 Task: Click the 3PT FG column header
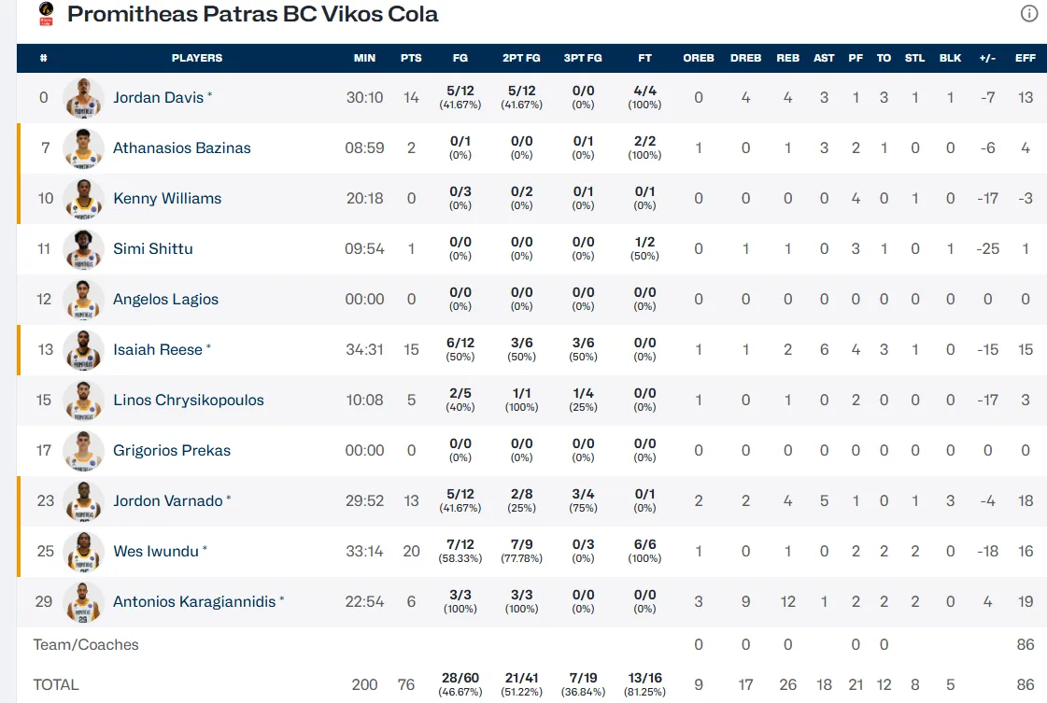click(x=583, y=58)
